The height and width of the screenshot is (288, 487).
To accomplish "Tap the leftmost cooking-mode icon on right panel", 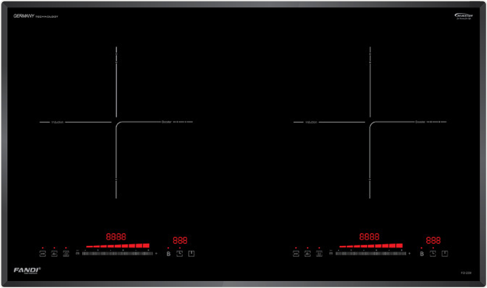I will point(296,254).
